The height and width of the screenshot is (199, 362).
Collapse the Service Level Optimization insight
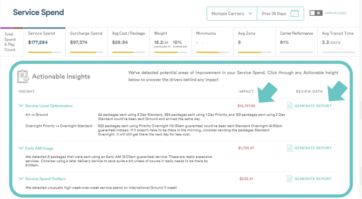click(x=21, y=106)
